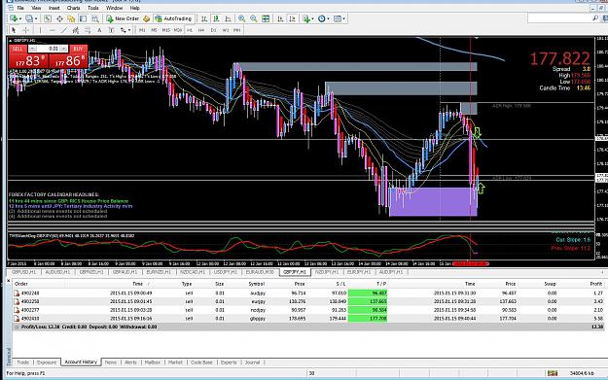The height and width of the screenshot is (380, 608).
Task: Open the Trade terminal tab
Action: (23, 363)
